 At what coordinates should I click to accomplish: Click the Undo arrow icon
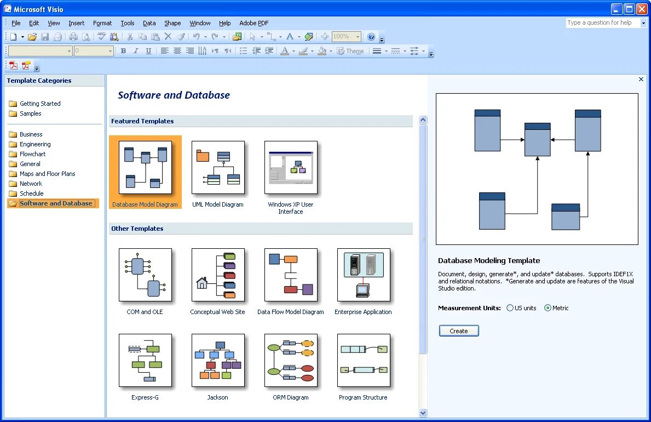(x=197, y=37)
